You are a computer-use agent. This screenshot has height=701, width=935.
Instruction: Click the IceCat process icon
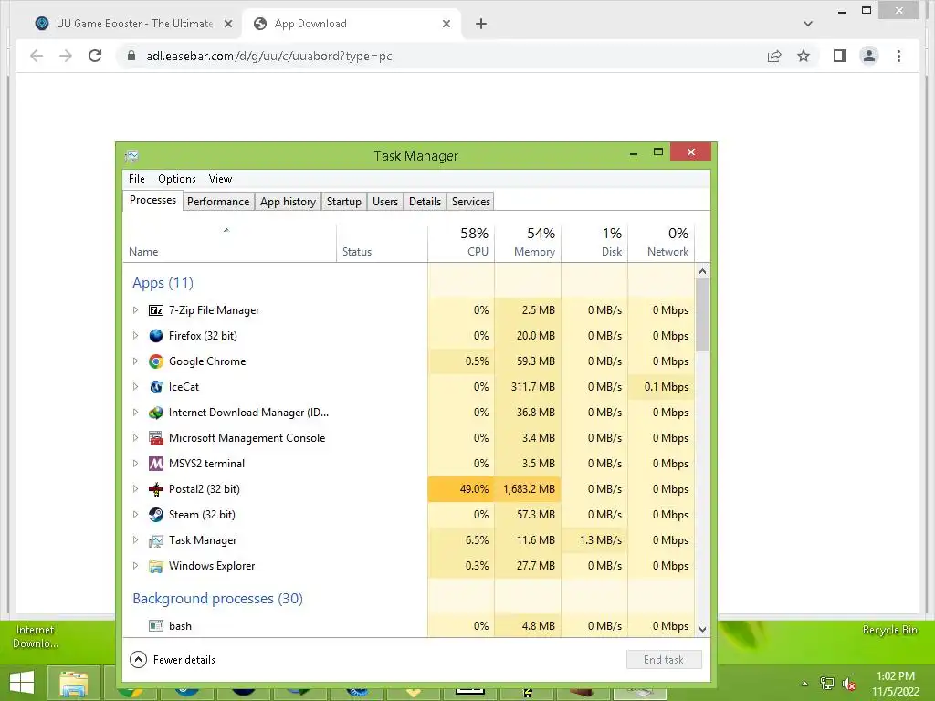pos(155,387)
